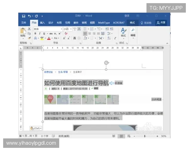Apply the red font color
The image size is (189, 151).
tap(49, 38)
